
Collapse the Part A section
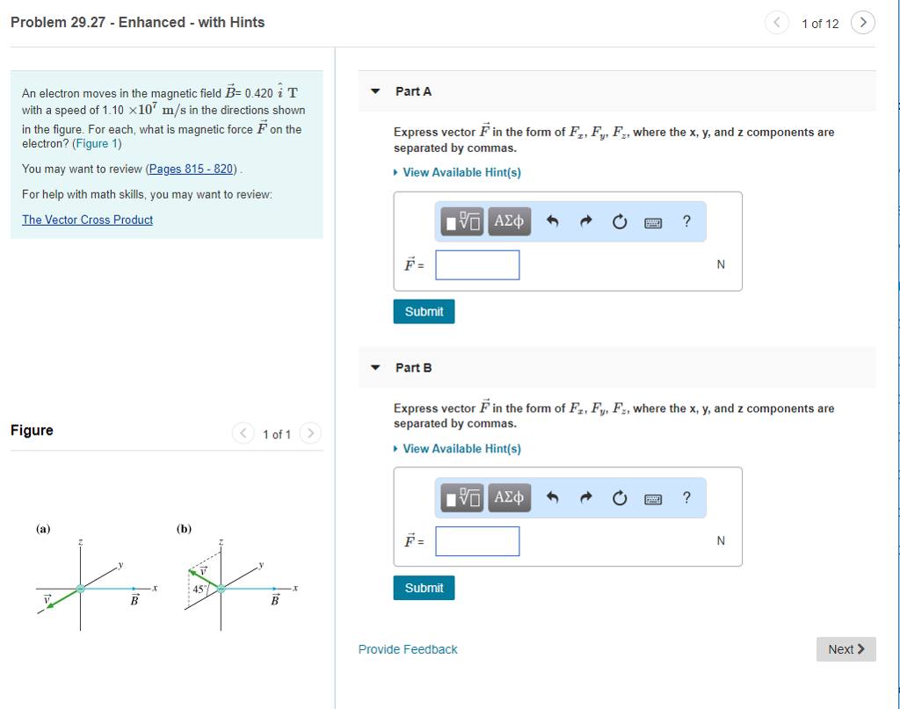coord(375,90)
